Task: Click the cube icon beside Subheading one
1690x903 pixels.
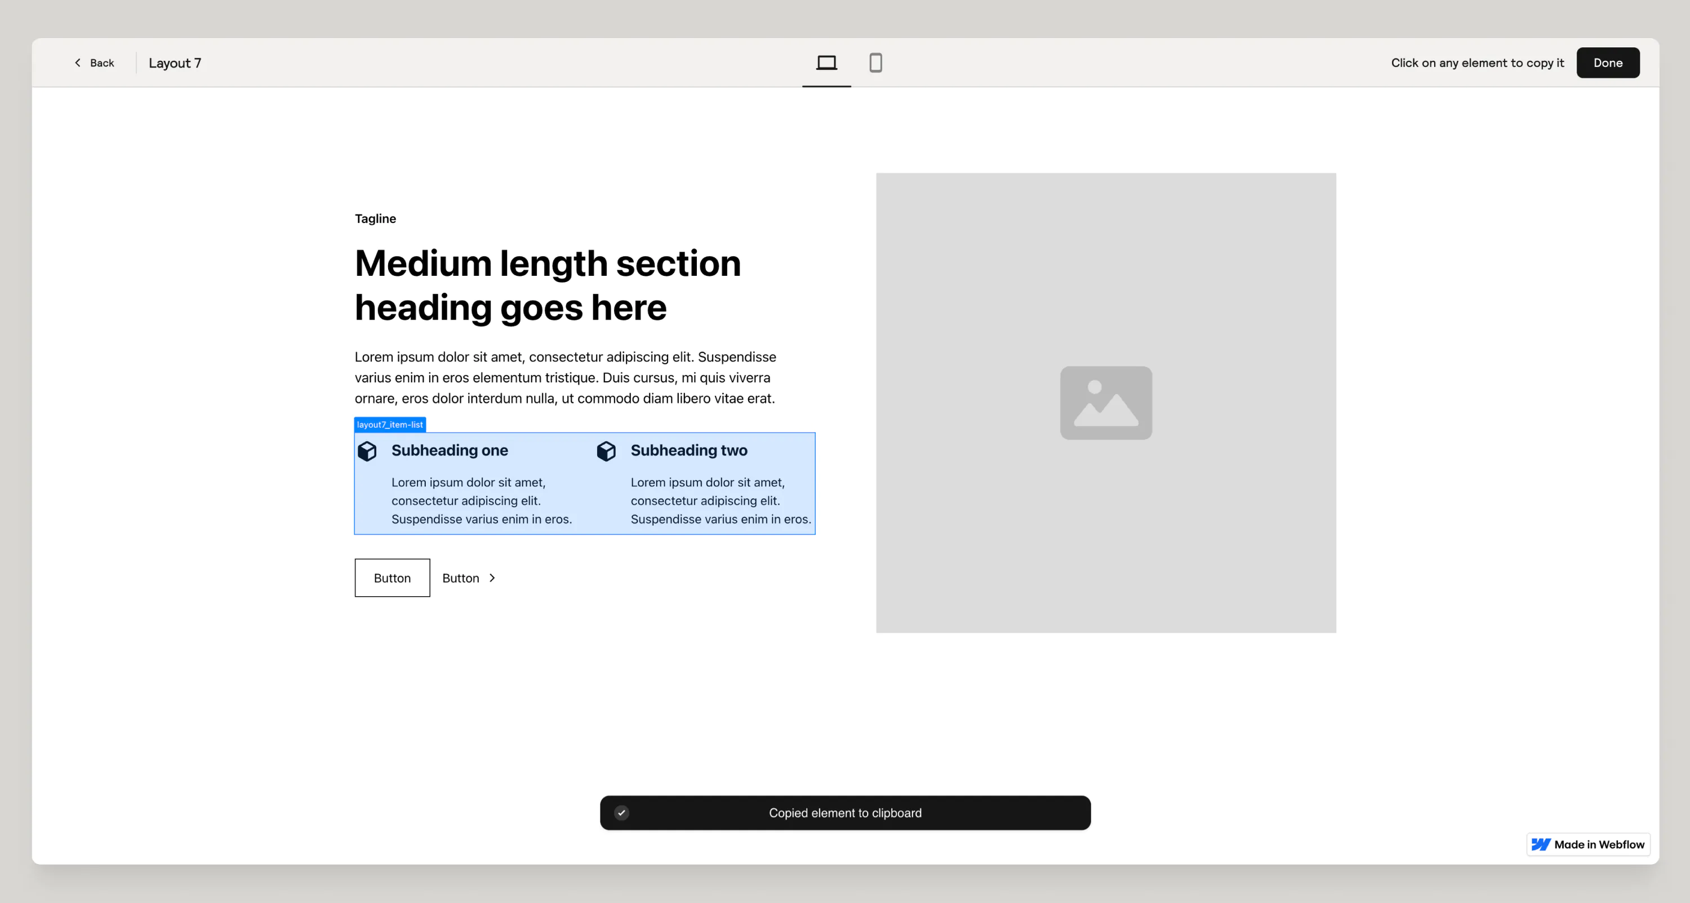Action: click(367, 451)
